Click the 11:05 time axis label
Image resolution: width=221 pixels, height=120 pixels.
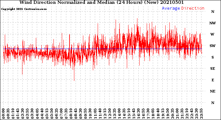tap(95, 114)
